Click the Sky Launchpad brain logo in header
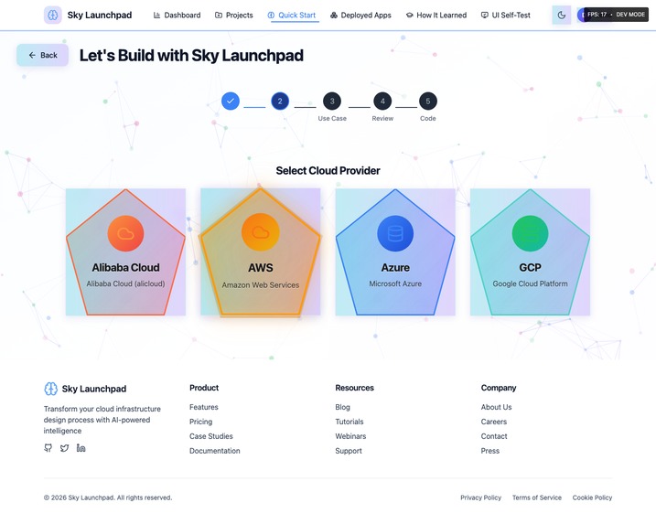The width and height of the screenshot is (656, 524). [53, 15]
